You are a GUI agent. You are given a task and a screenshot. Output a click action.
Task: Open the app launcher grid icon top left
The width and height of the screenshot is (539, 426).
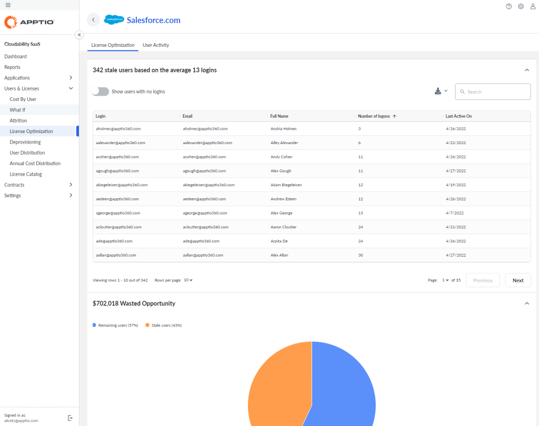(7, 5)
